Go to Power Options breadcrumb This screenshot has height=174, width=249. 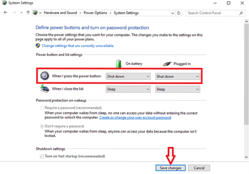[x=95, y=13]
